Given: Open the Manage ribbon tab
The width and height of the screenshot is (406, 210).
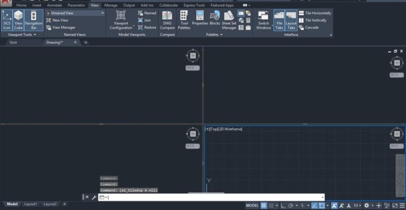Looking at the screenshot, I should [x=111, y=5].
